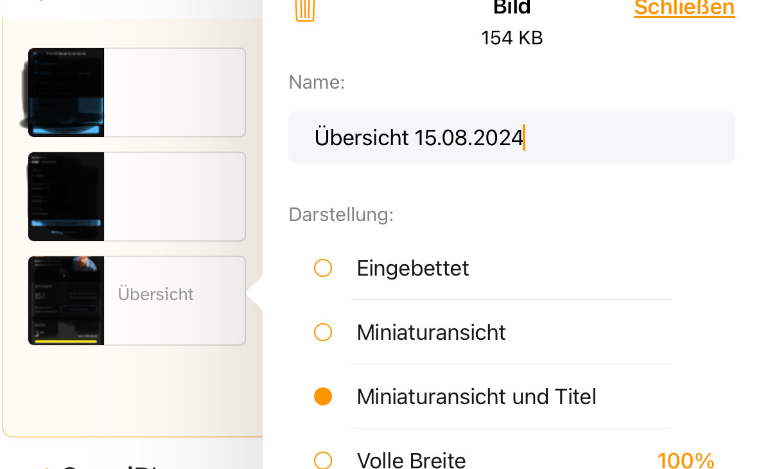Open the second attachment thumbnail image
This screenshot has height=469, width=761.
66,197
